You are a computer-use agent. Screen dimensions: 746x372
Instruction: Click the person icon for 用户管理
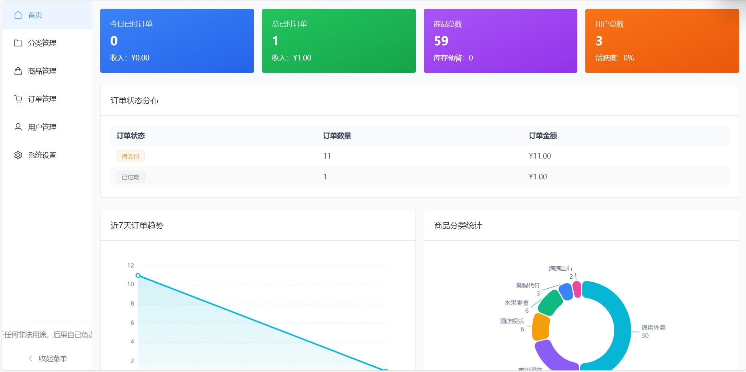[x=18, y=127]
